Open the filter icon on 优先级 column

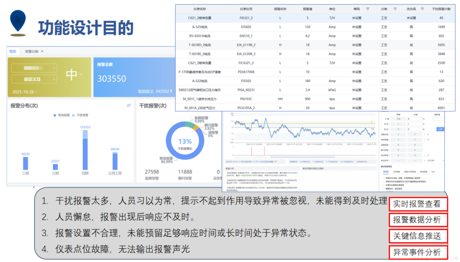422,9
